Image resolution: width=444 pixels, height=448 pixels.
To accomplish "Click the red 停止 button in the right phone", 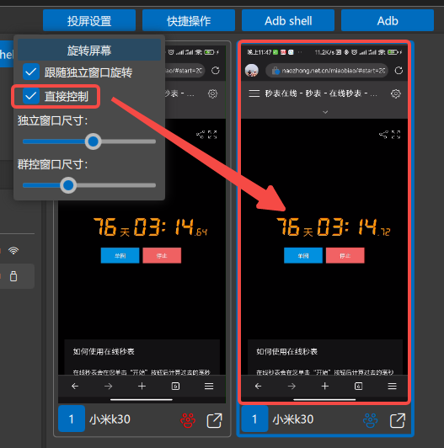I will pyautogui.click(x=345, y=255).
